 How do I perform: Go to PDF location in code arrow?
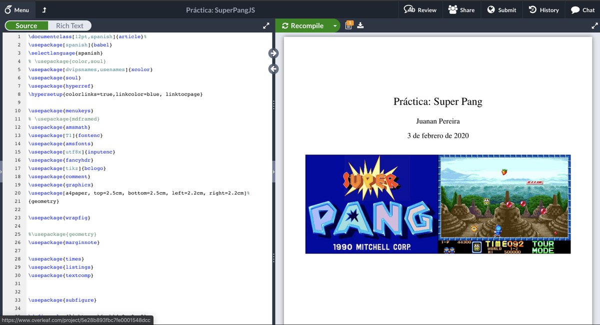pyautogui.click(x=273, y=68)
